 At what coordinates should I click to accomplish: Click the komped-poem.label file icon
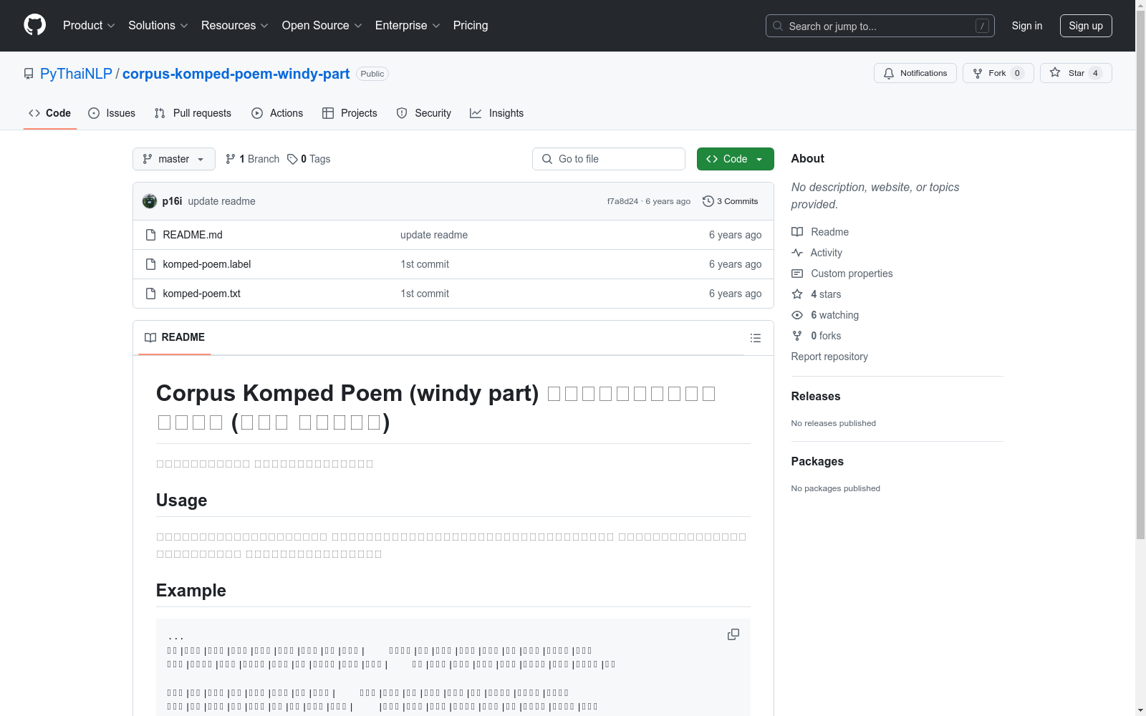150,264
